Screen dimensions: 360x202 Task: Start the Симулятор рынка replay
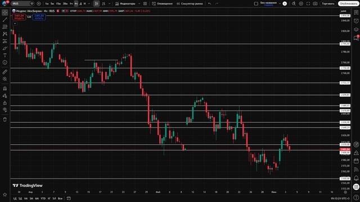(190, 4)
